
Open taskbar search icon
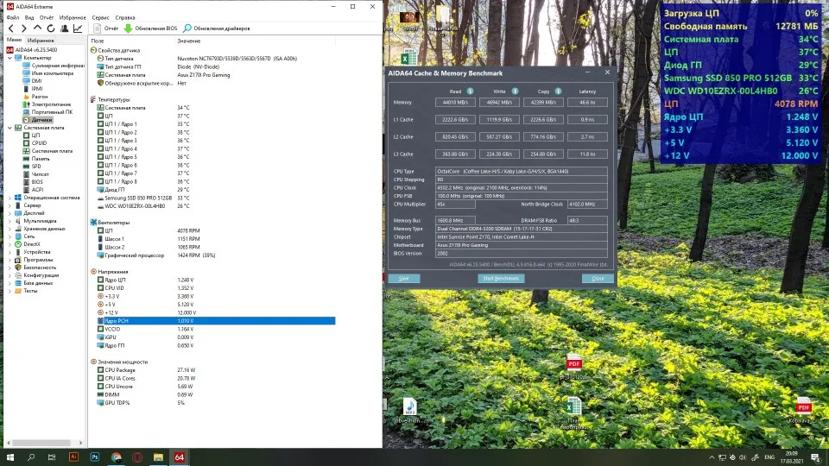tap(31, 457)
